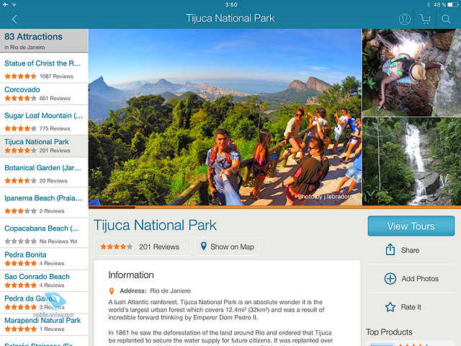Click the Add Photos plus icon

pos(390,278)
